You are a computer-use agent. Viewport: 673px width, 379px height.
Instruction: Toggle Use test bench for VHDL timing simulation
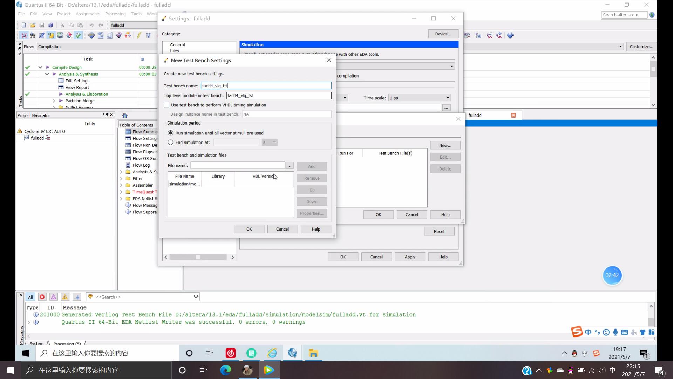(167, 105)
